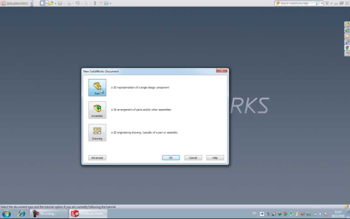
Task: Click the Open file toolbar icon
Action: coord(51,3)
